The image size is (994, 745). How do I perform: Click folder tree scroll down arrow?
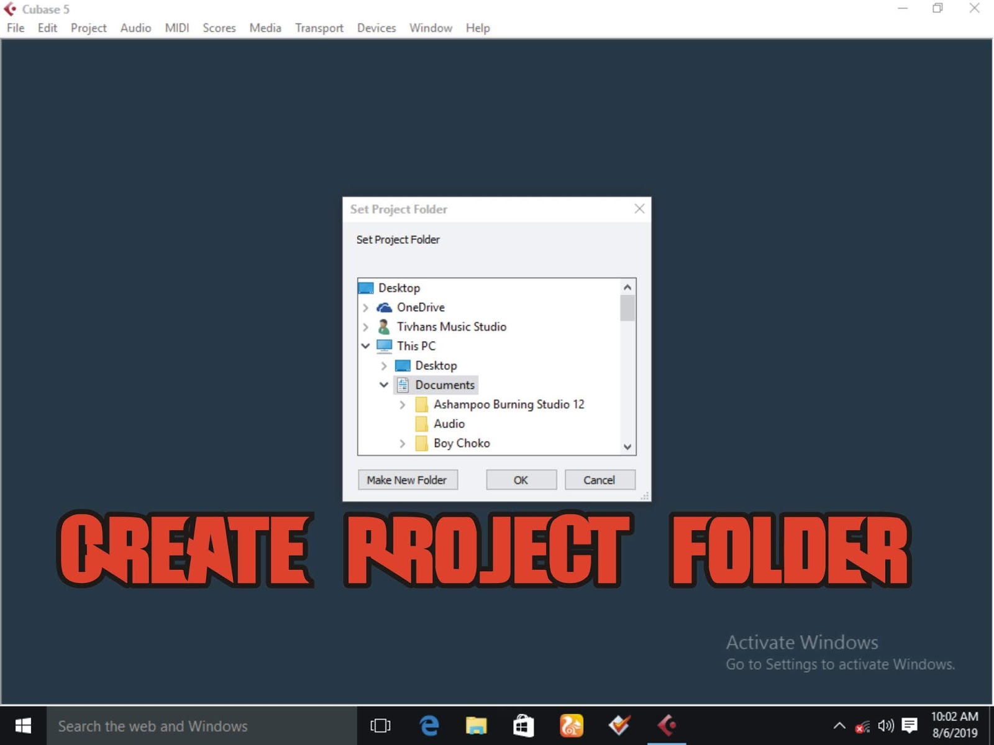pos(627,447)
